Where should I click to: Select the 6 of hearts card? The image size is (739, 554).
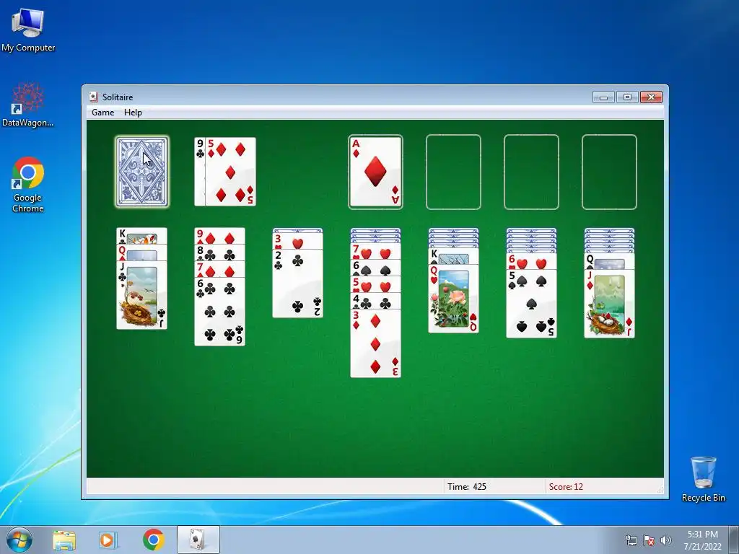531,261
